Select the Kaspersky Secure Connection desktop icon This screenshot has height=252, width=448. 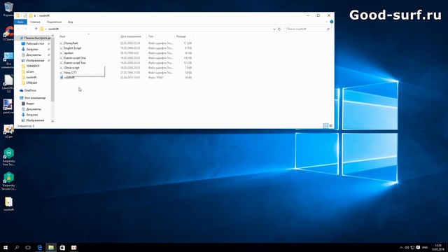click(8, 181)
